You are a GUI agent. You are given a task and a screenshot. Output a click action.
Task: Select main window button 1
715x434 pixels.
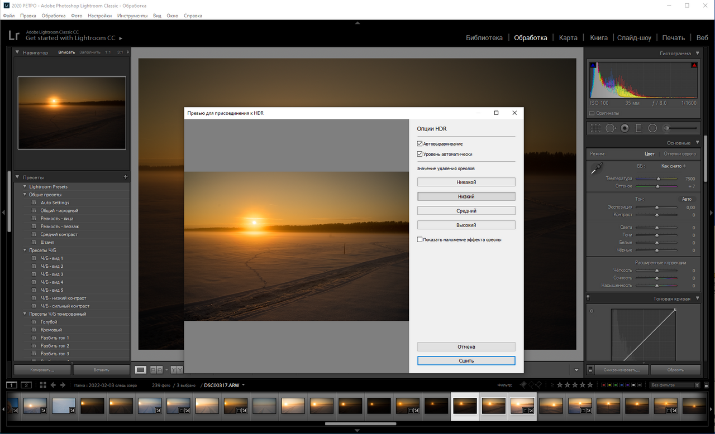tap(12, 385)
